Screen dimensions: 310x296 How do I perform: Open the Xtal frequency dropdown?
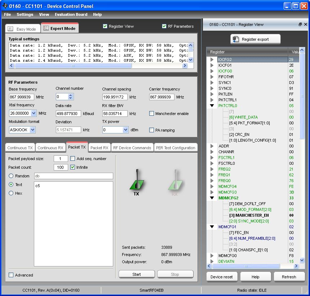(x=34, y=113)
